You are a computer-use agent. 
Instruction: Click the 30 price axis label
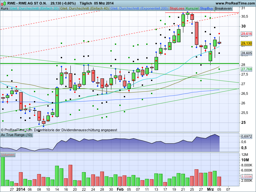pyautogui.click(x=244, y=26)
